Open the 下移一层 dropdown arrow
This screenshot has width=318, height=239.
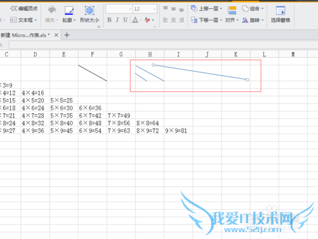click(x=221, y=20)
